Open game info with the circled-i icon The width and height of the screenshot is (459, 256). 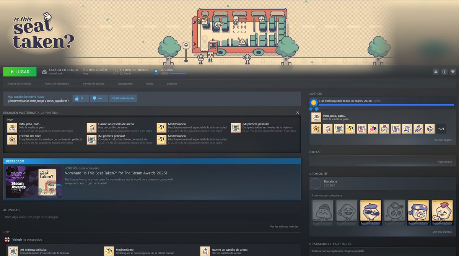click(444, 72)
